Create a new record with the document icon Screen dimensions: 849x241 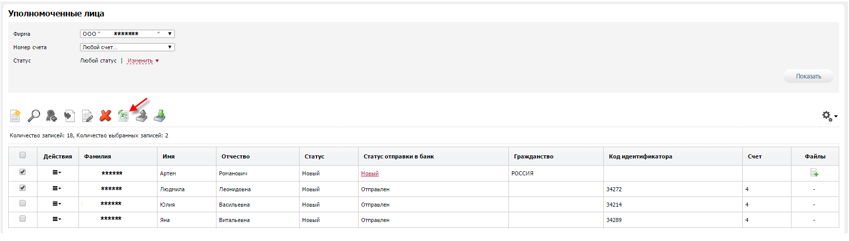(15, 116)
